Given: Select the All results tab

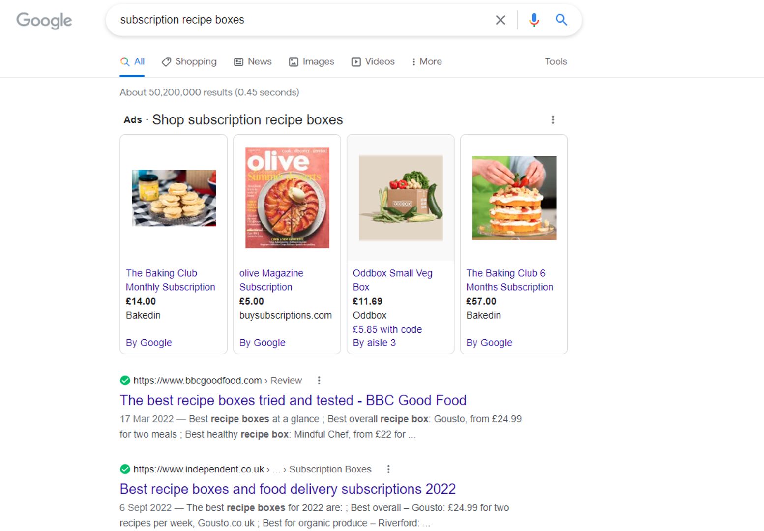Looking at the screenshot, I should coord(132,61).
